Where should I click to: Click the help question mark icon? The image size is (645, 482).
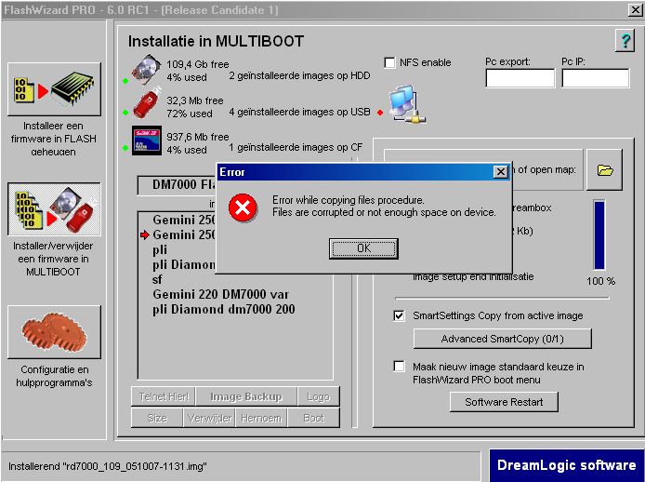pos(625,40)
